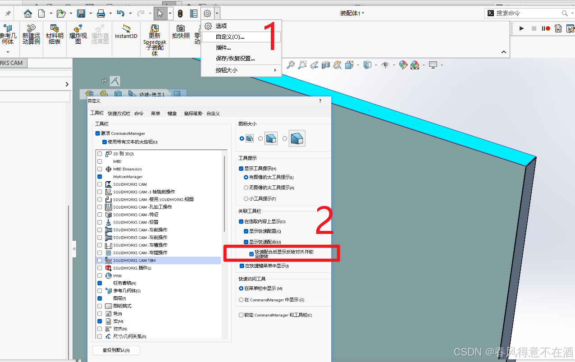Click the Save floppy disk icon

coord(81,14)
